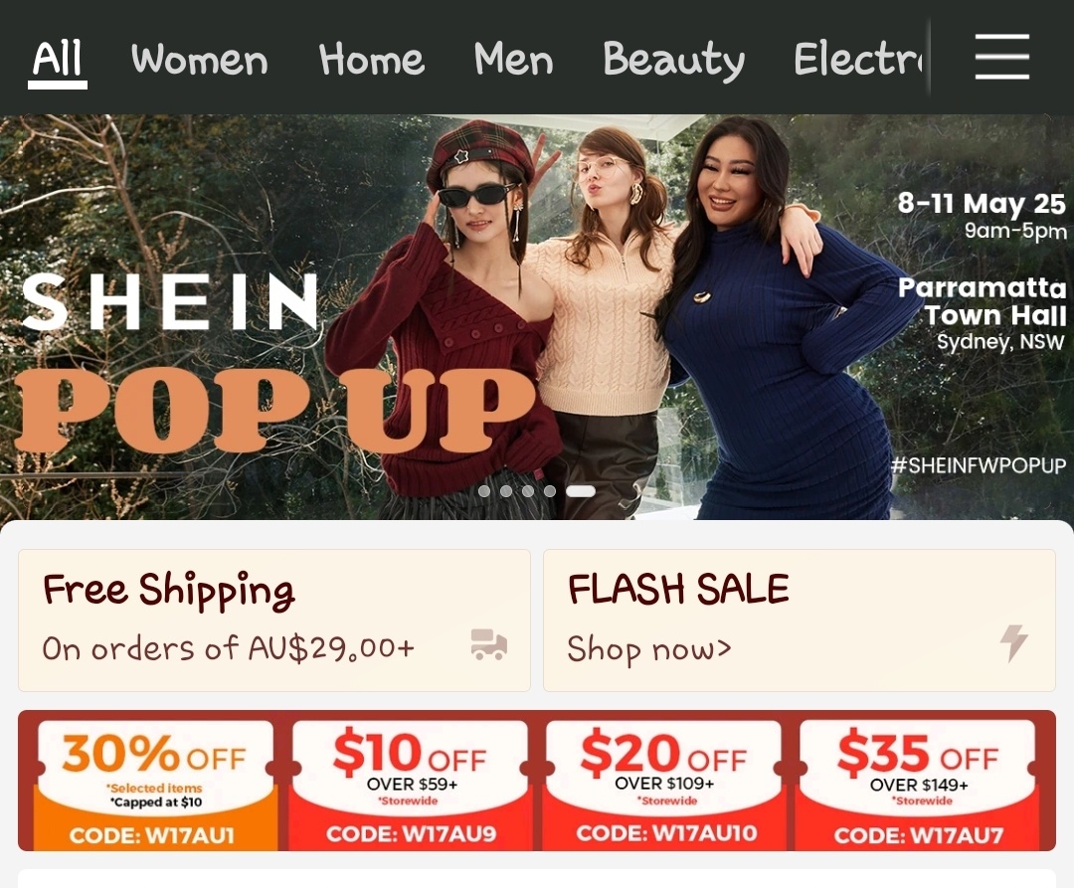Open the Men category tab
1074x888 pixels.
pyautogui.click(x=513, y=60)
